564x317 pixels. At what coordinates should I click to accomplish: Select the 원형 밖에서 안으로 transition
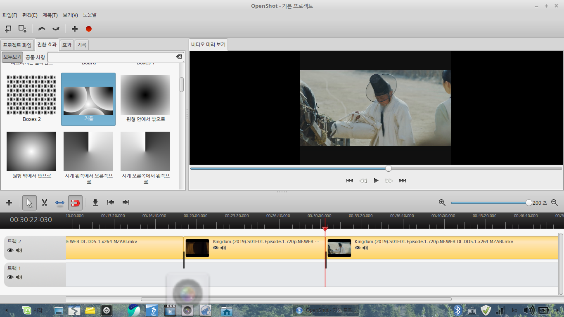(31, 156)
